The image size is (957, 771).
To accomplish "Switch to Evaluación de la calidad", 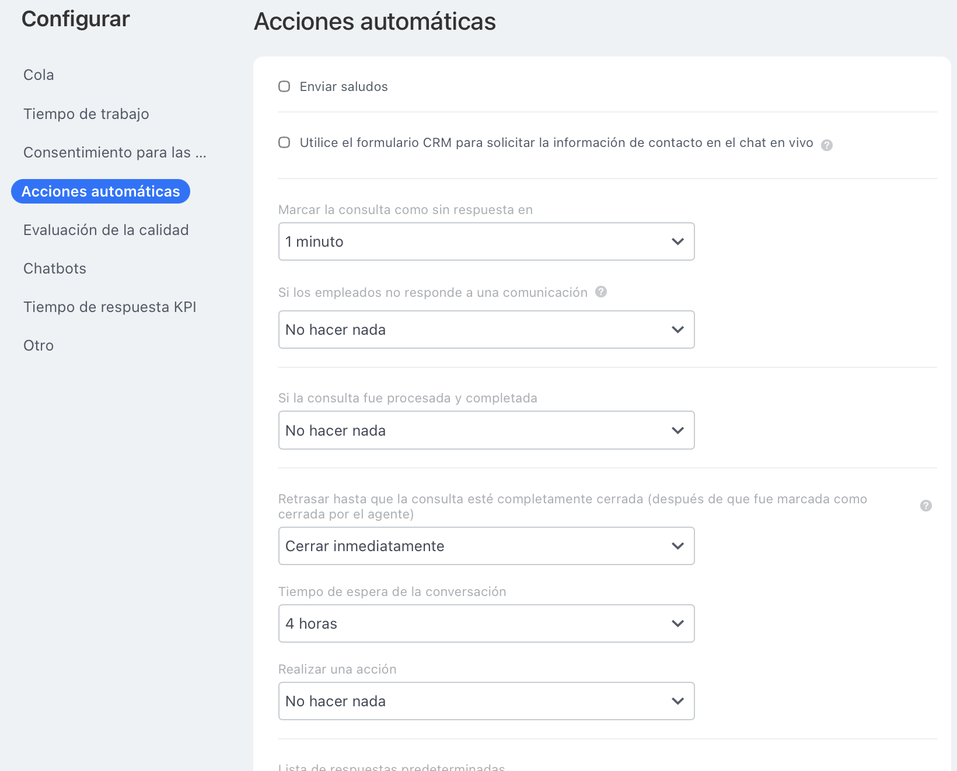I will [106, 230].
